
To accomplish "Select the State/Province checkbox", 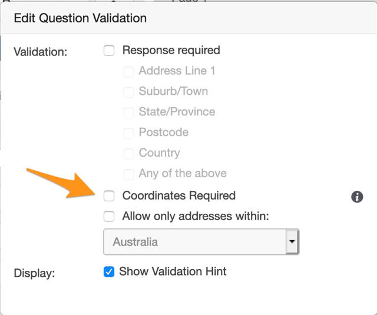I will (x=128, y=112).
